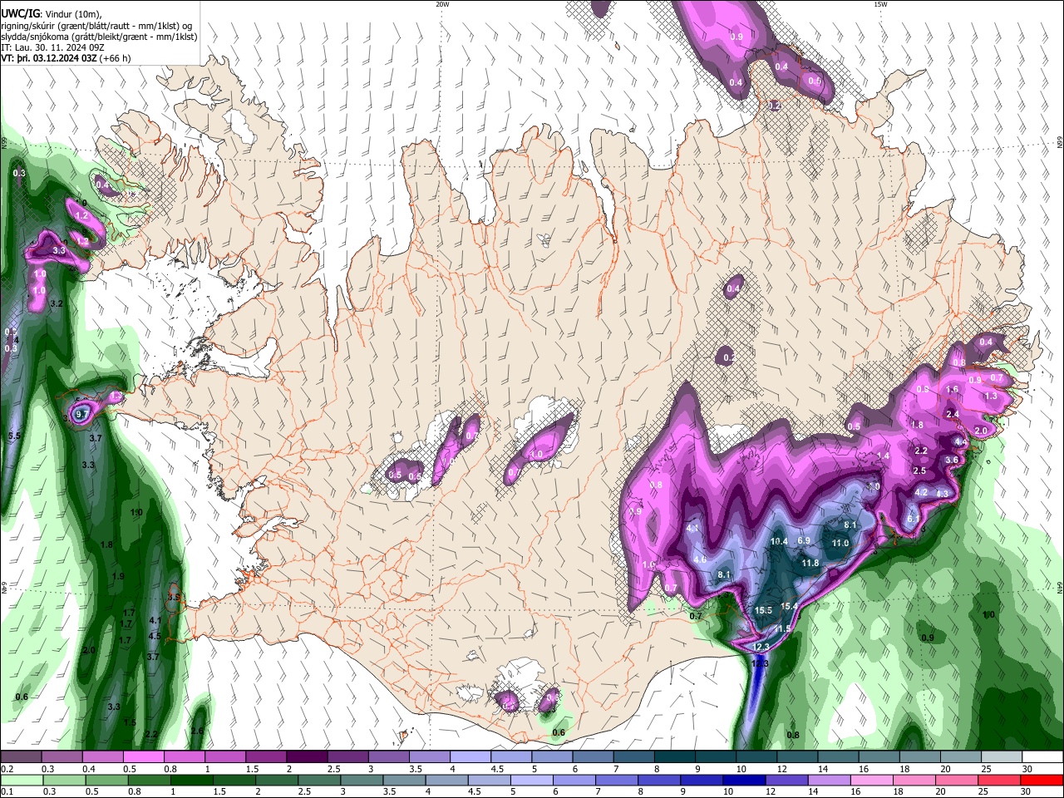Click the '6.9' precipitation value on the map
The image size is (1064, 798).
pyautogui.click(x=804, y=540)
